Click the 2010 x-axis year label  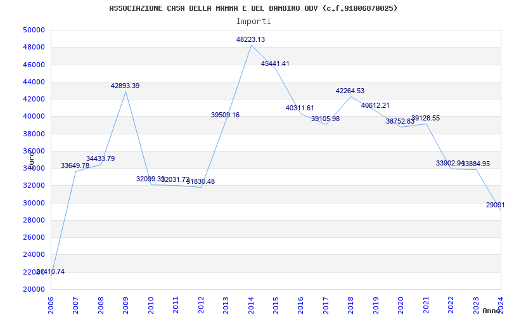coord(151,306)
